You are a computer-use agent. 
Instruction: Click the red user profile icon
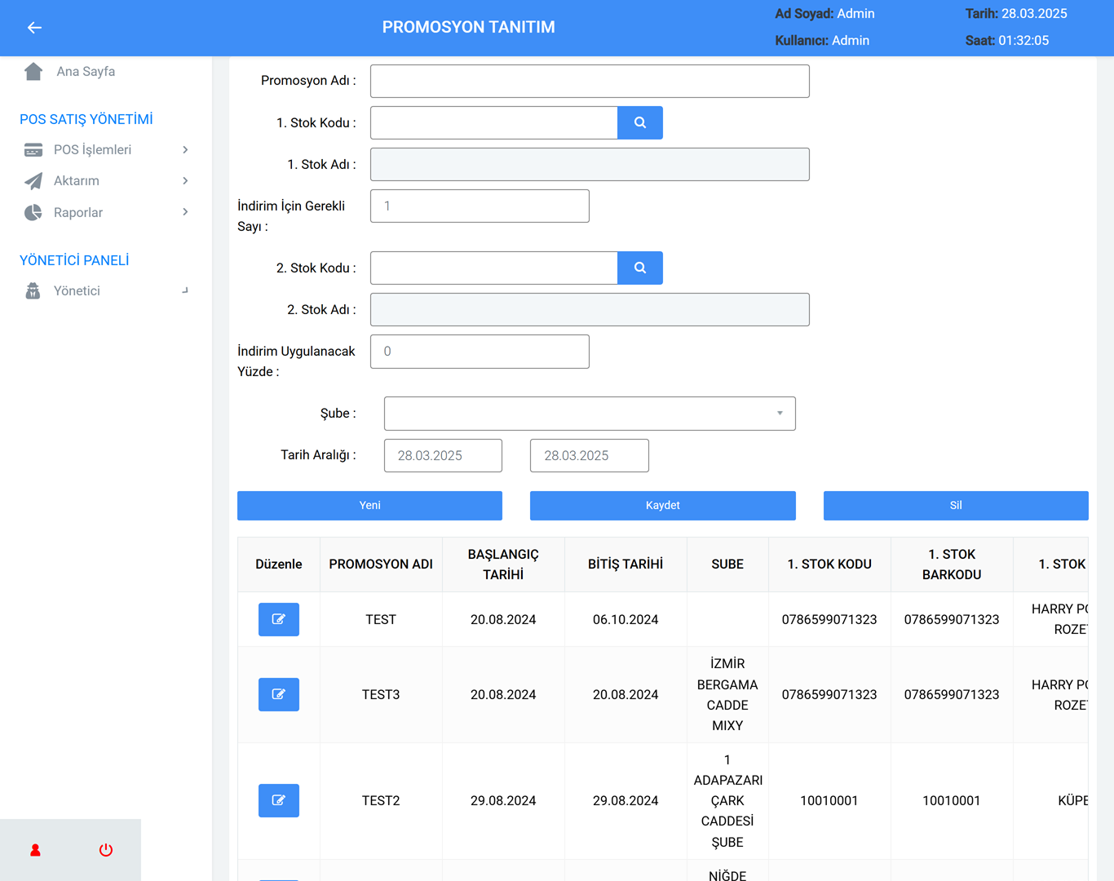pyautogui.click(x=35, y=850)
